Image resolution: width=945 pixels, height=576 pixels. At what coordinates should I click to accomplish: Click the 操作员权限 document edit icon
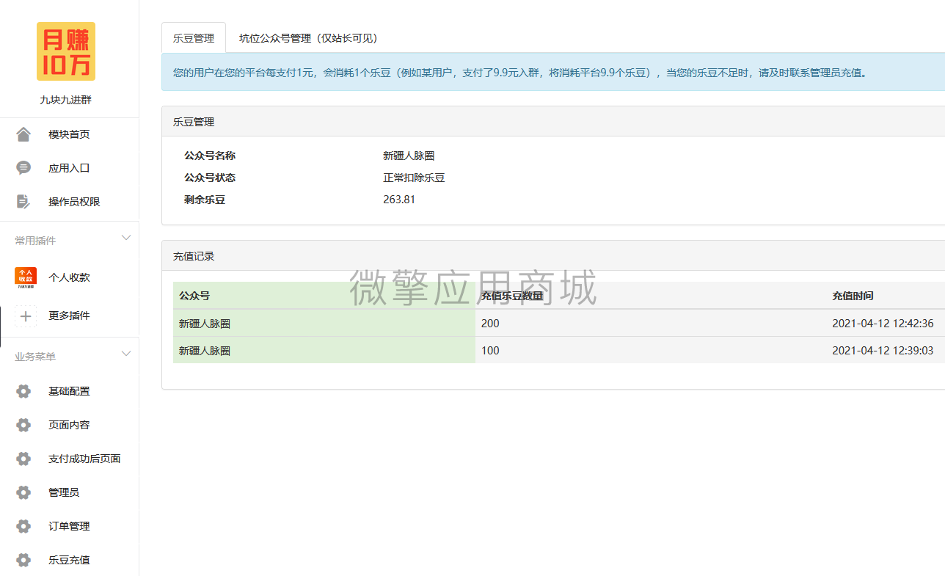point(23,202)
